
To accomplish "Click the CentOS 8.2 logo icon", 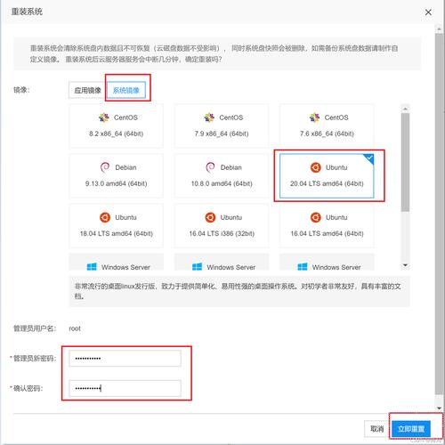I will (x=104, y=117).
